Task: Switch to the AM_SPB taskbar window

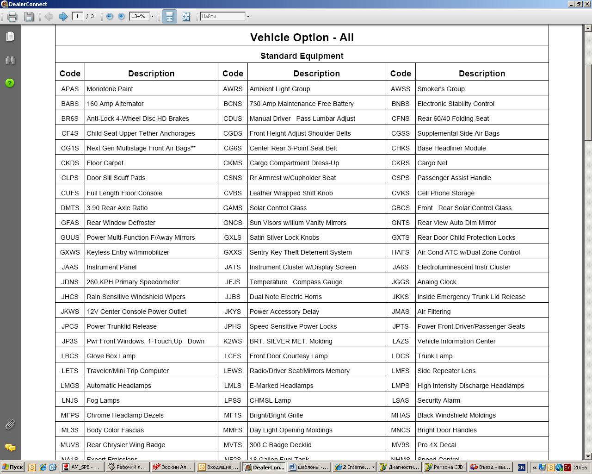Action: 82,467
